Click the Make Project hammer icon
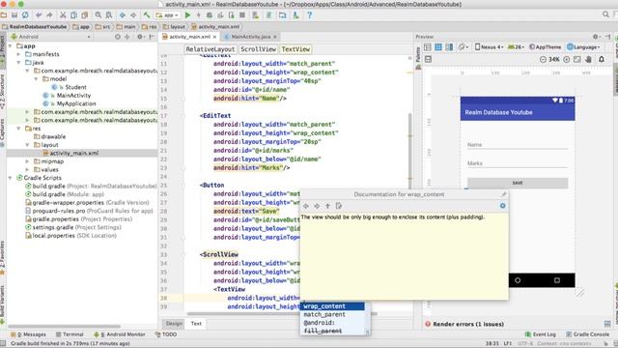Viewport: 618px width, 348px height. click(x=147, y=15)
